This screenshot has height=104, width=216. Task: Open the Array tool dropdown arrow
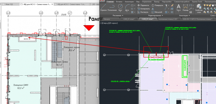(x=169, y=12)
